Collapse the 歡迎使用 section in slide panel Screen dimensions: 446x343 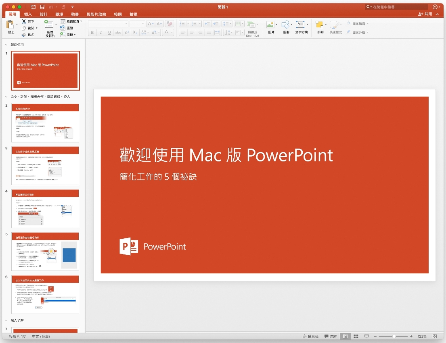(6, 45)
